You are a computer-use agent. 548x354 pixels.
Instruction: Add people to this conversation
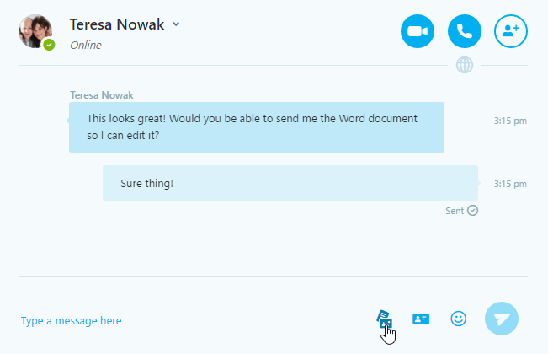[x=511, y=31]
